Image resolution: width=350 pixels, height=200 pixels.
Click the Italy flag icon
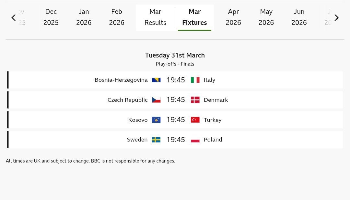(x=195, y=80)
